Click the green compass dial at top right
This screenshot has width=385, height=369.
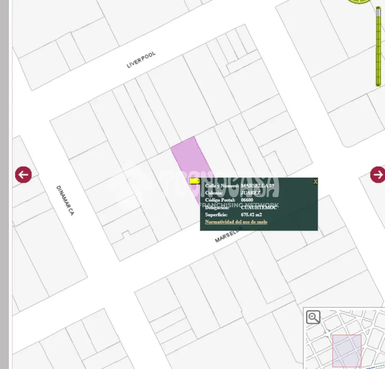[x=360, y=1]
